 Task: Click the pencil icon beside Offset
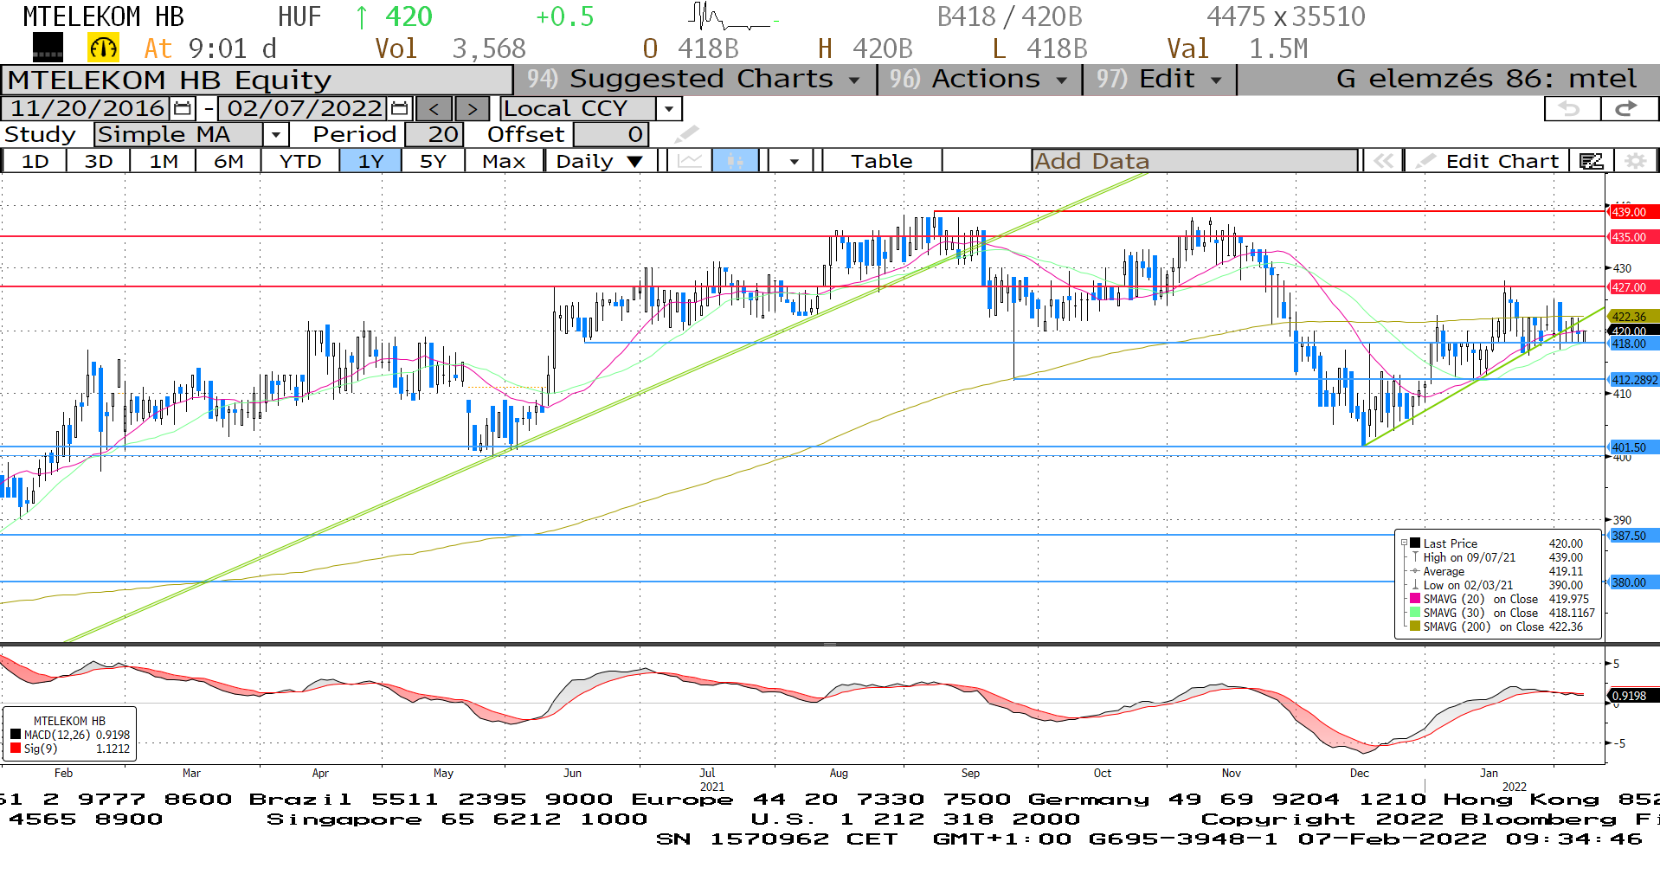click(x=685, y=134)
